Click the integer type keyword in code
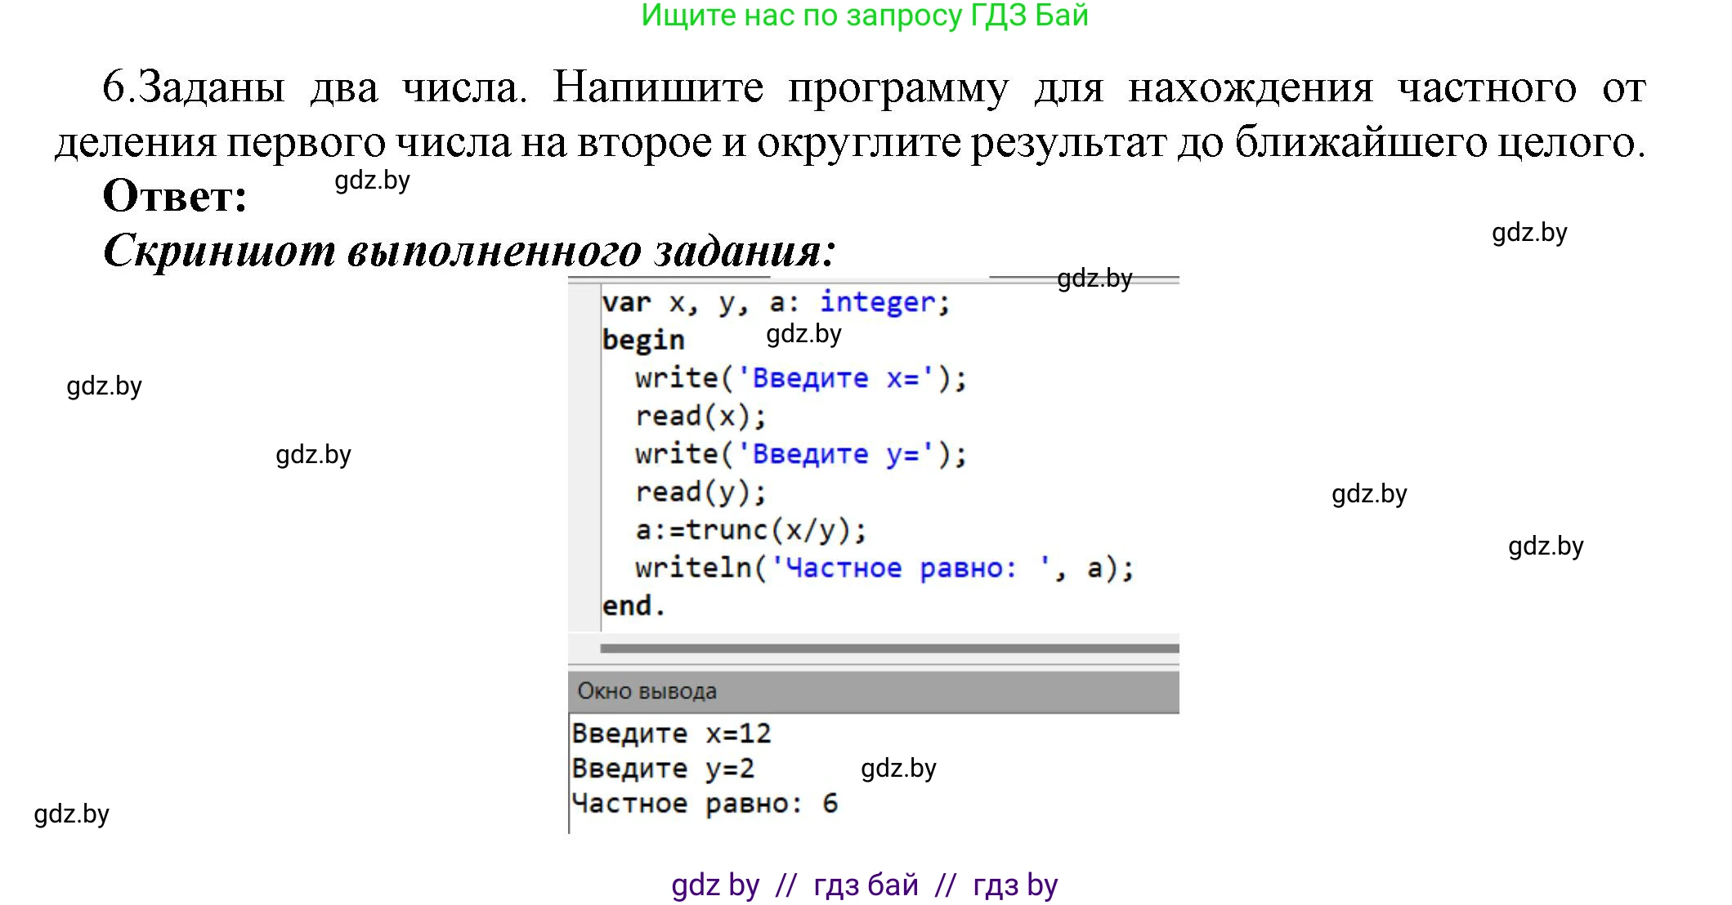Screen dimensions: 1732x905 tap(877, 302)
